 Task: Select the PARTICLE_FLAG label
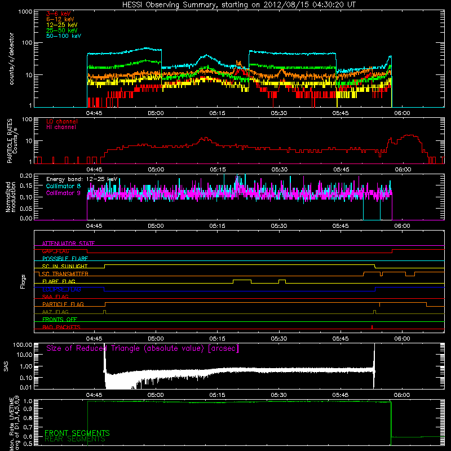63,304
